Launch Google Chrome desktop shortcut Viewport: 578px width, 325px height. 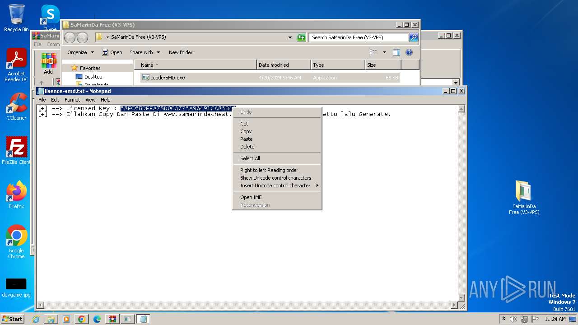coord(16,242)
